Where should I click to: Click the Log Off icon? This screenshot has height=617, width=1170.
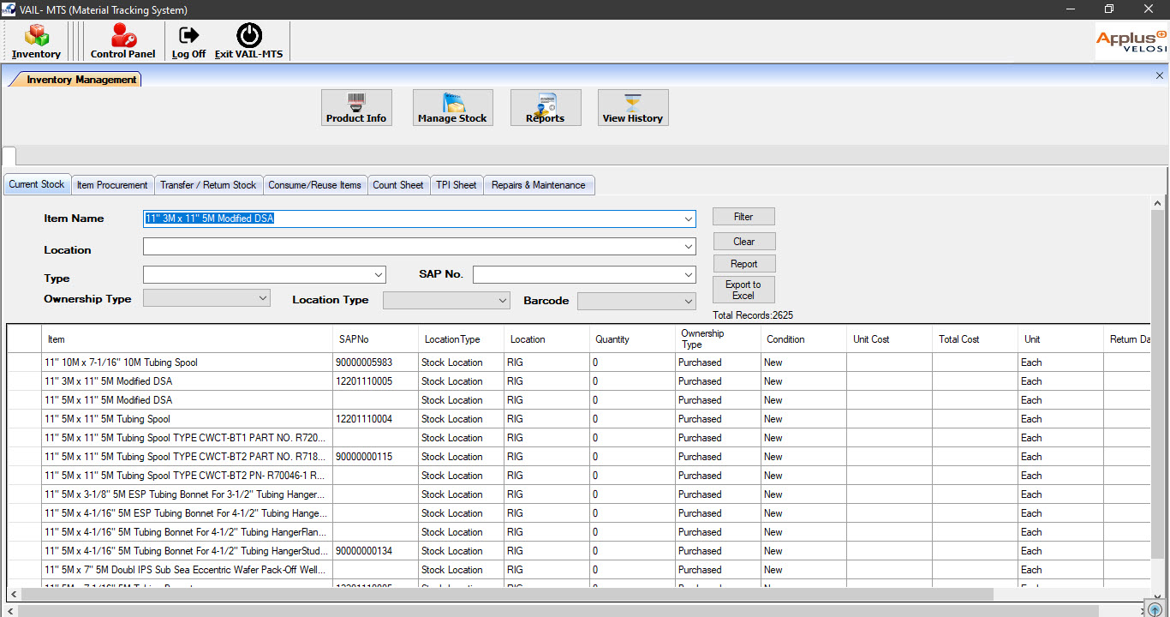pyautogui.click(x=188, y=39)
